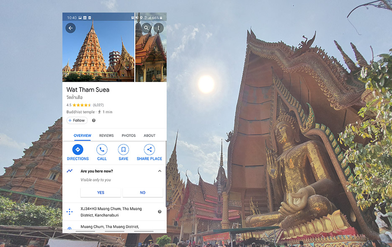Tap the back arrow button

(x=70, y=28)
